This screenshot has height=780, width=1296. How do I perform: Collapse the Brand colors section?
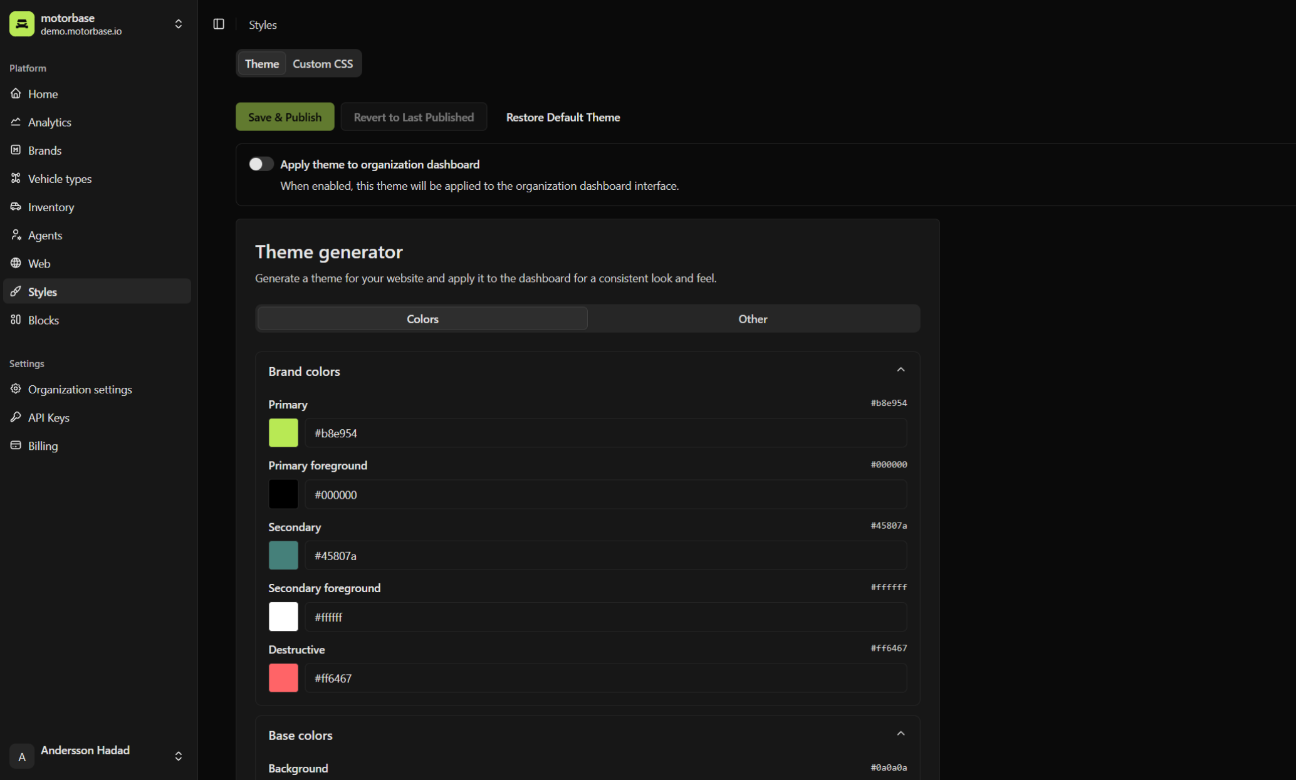[x=901, y=370]
